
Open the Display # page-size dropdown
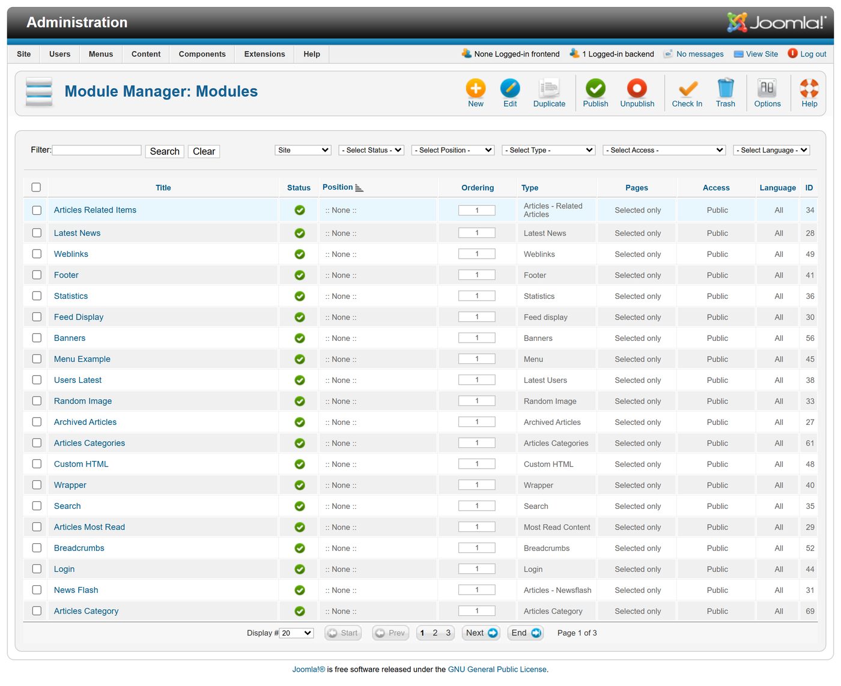pyautogui.click(x=297, y=633)
